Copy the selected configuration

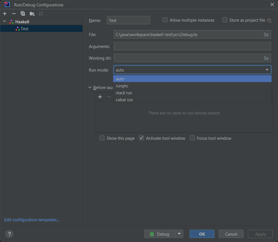[23, 14]
